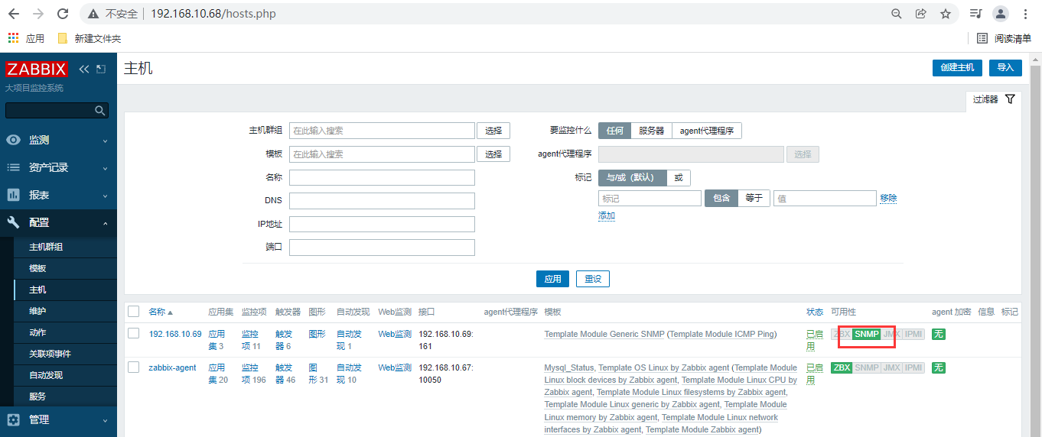Open 维护 in the sidebar
Screen dimensions: 1042x437
click(x=37, y=311)
